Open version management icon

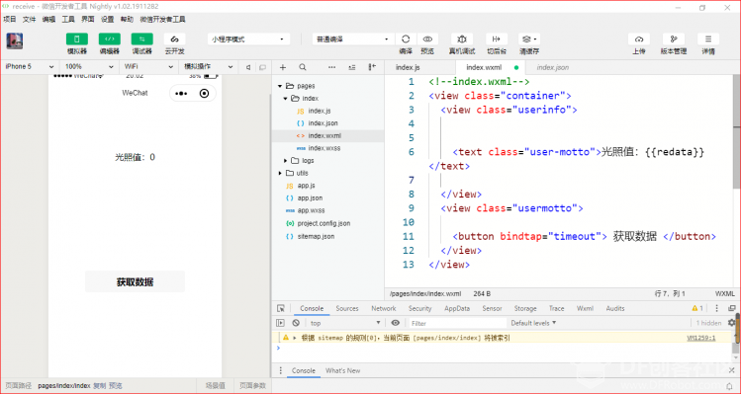(x=674, y=39)
